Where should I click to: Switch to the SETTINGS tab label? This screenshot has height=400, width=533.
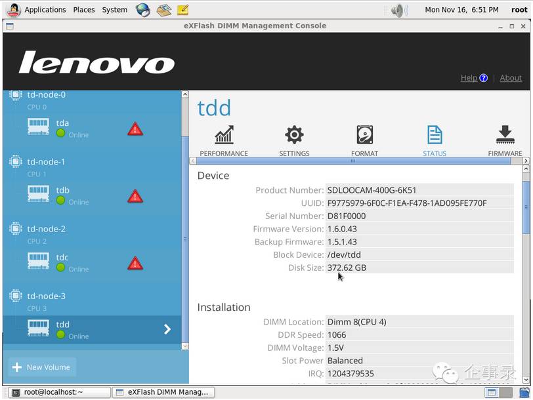pos(294,153)
